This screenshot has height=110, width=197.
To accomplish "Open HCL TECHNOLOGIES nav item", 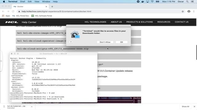I will 95,22.
